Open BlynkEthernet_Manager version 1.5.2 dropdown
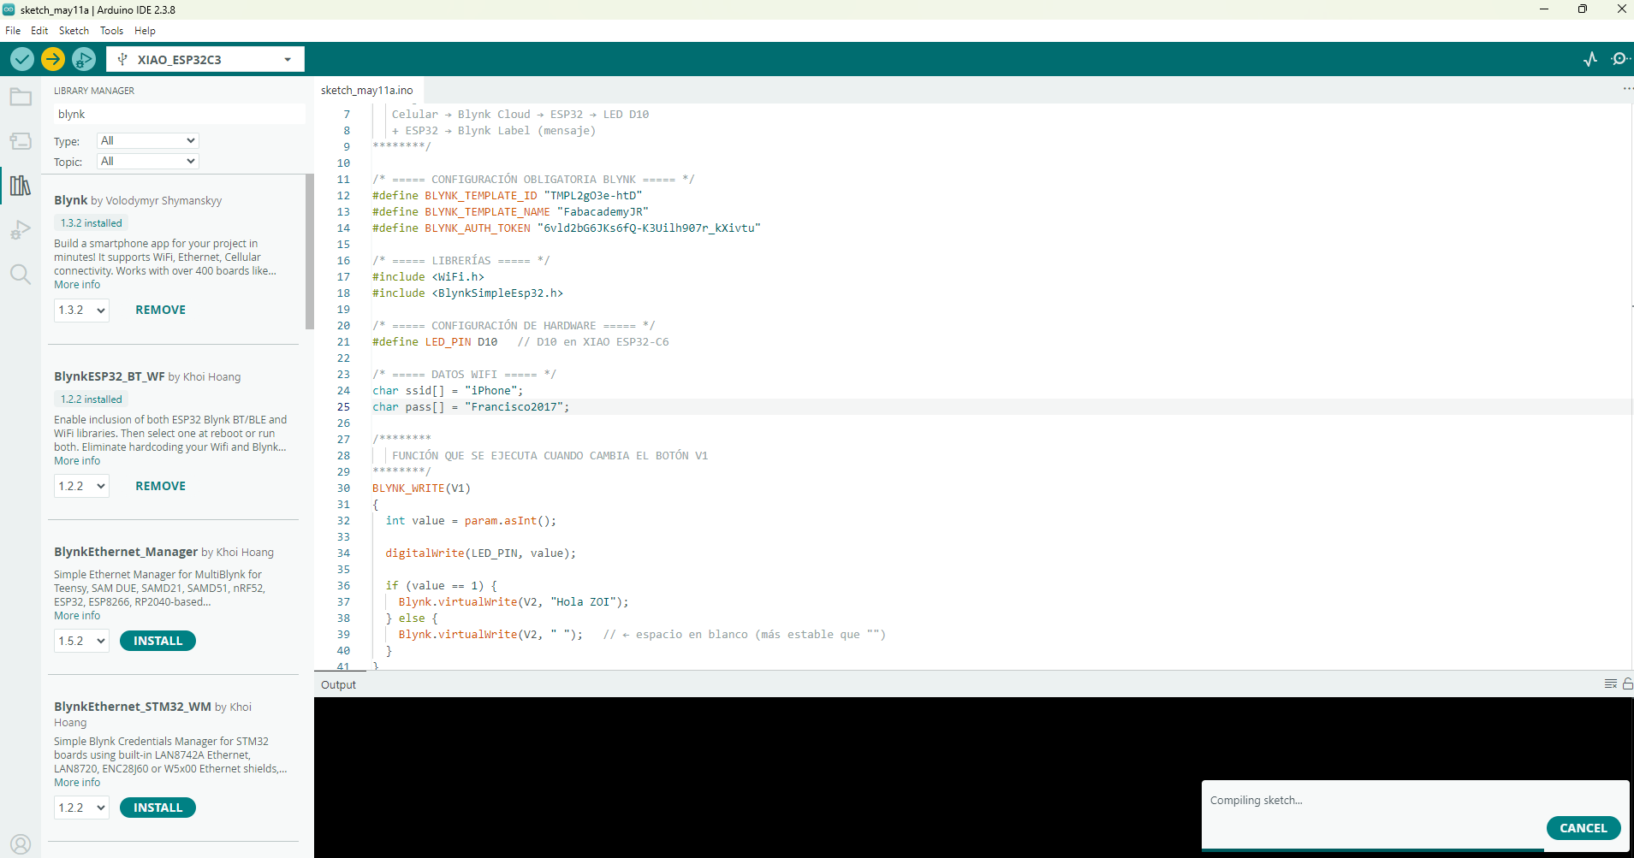 coord(82,641)
